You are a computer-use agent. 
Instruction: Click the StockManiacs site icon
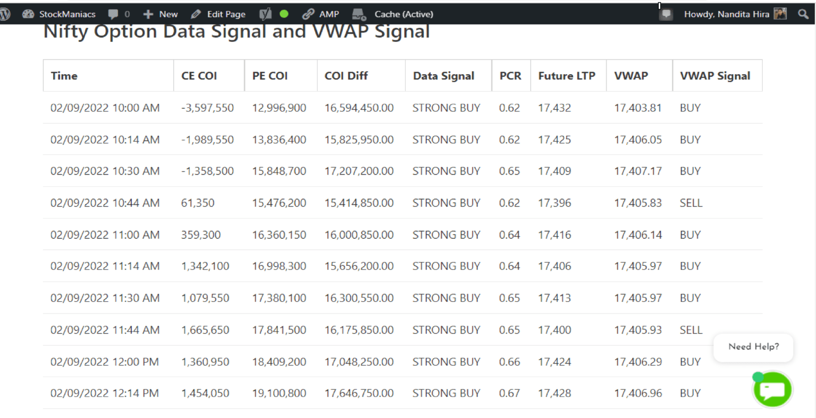tap(28, 14)
